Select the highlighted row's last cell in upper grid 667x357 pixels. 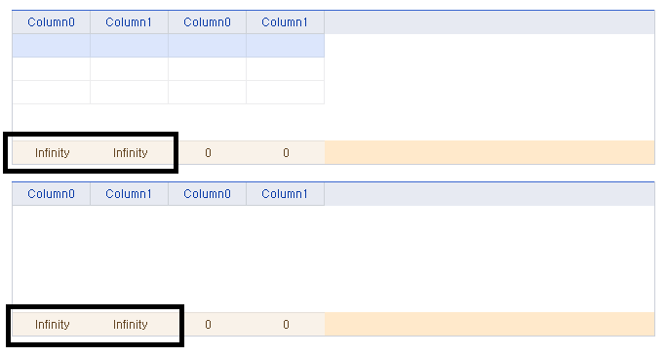point(285,46)
